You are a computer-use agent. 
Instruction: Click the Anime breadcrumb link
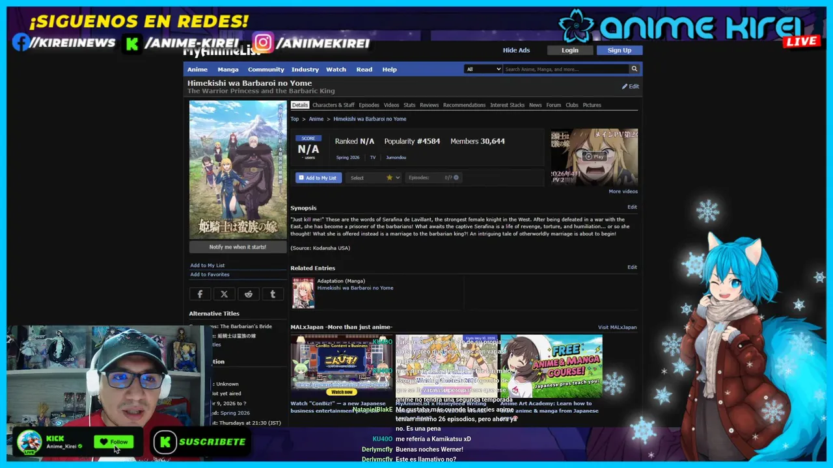(x=316, y=119)
